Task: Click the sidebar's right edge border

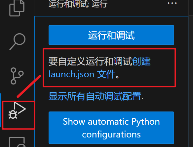Action: click(188, 74)
